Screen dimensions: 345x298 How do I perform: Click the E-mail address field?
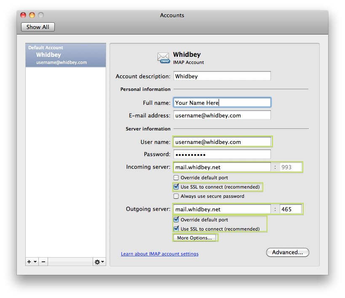pyautogui.click(x=222, y=115)
